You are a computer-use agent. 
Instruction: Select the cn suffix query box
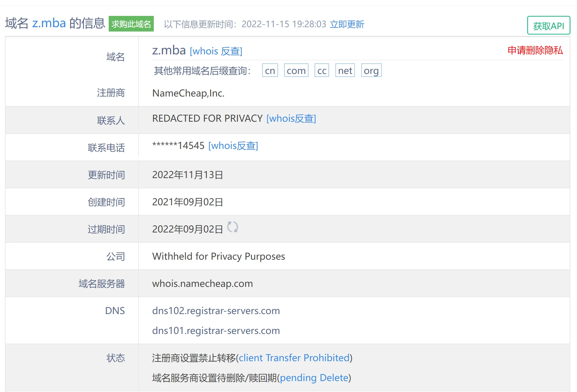pos(270,71)
